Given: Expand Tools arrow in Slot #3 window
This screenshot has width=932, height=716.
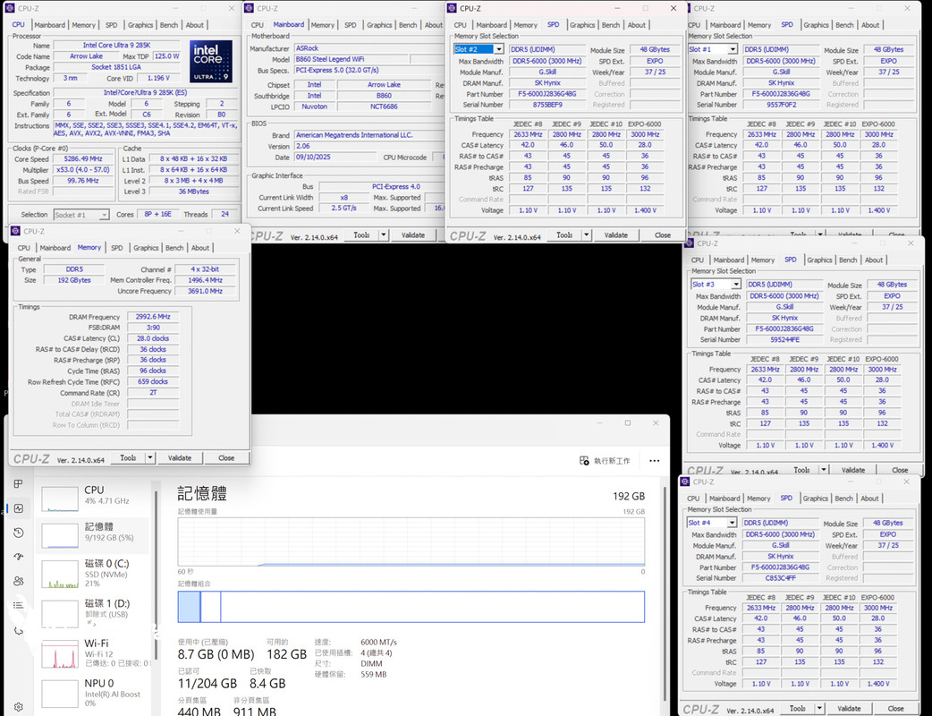Looking at the screenshot, I should pos(823,470).
